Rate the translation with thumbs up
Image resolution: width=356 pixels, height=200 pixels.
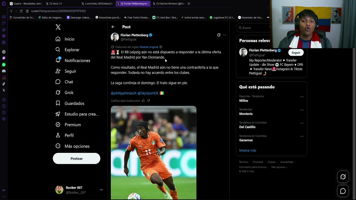coord(143,101)
